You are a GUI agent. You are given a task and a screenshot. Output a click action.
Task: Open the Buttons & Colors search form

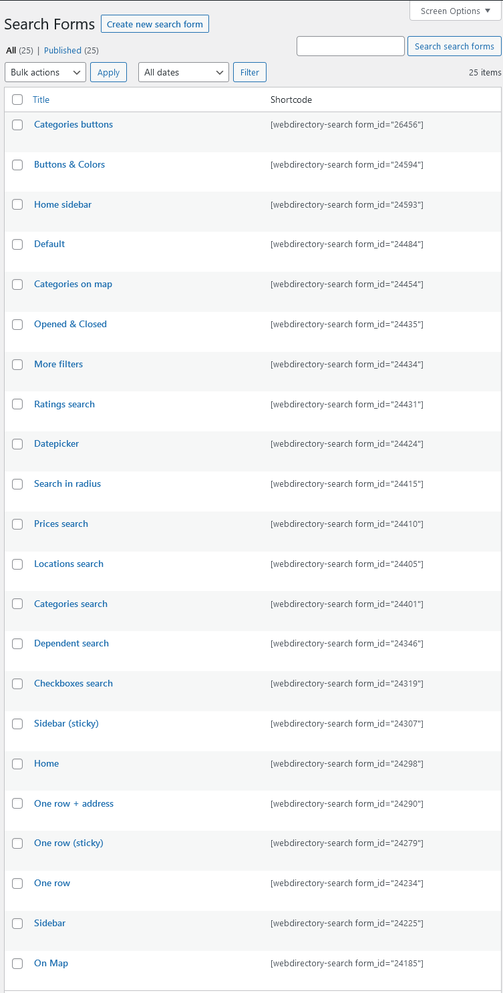pyautogui.click(x=69, y=164)
